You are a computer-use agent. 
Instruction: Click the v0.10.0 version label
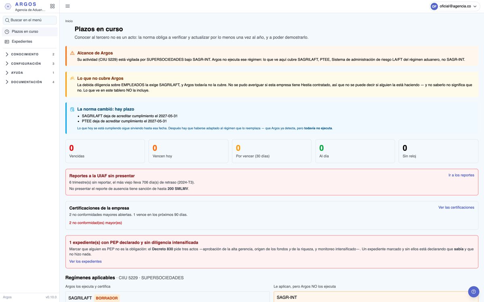click(x=51, y=297)
